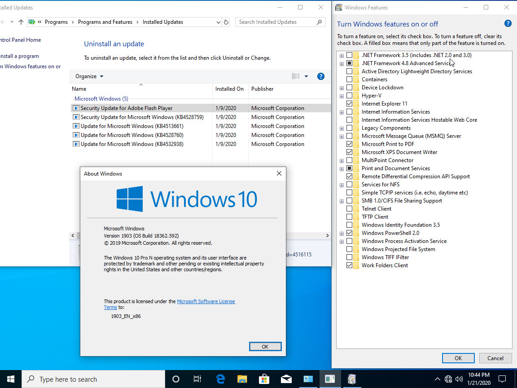Click left arrow of horizontal scrollbar
Screen dimensions: 517x388
[73, 236]
